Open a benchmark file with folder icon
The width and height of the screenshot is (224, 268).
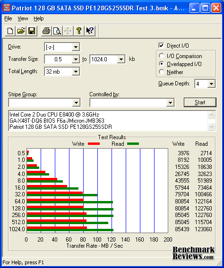pos(21,31)
